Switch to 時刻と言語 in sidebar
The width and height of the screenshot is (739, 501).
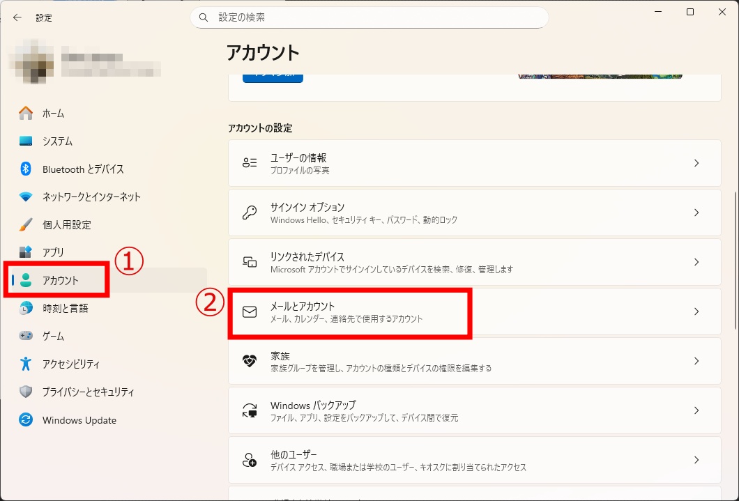65,308
